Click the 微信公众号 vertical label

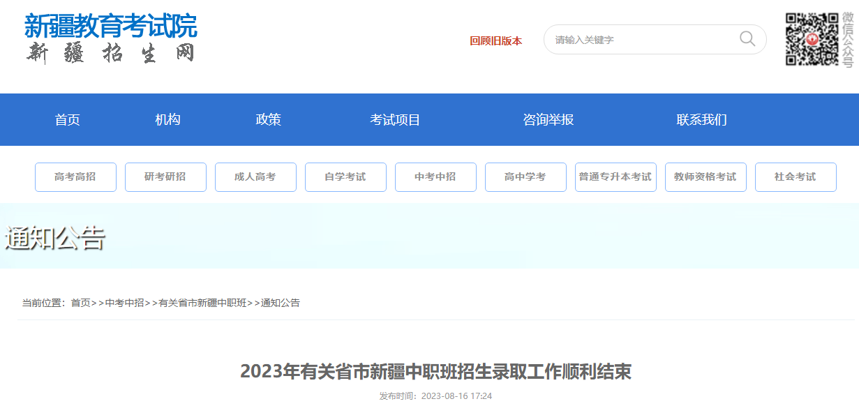(x=848, y=40)
